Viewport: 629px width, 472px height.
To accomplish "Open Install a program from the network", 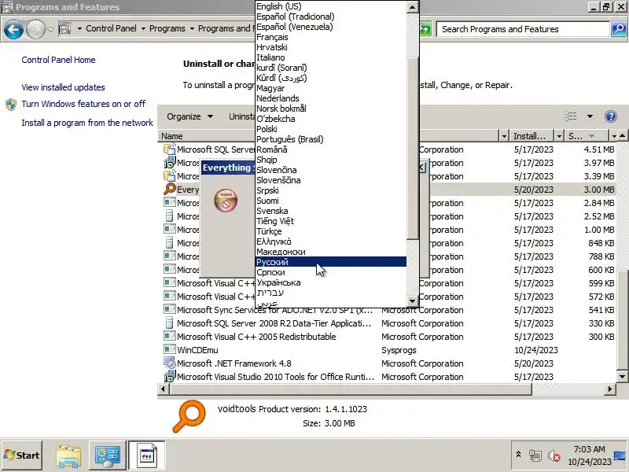I will click(87, 123).
